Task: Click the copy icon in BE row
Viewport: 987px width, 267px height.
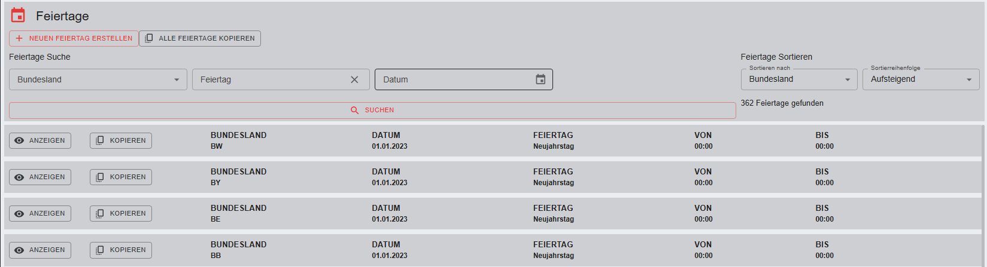Action: [x=100, y=213]
